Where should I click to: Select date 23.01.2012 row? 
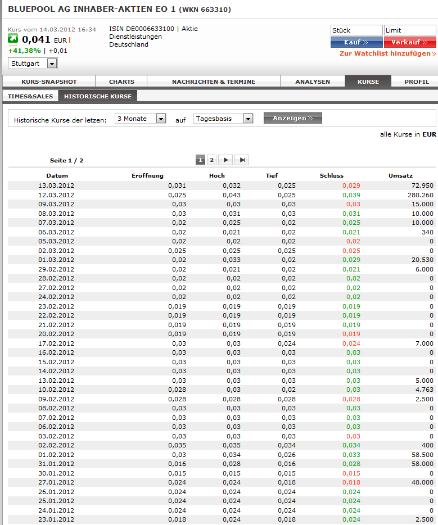click(222, 519)
